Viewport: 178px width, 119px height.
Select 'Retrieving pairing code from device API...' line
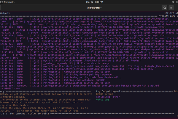(61, 77)
